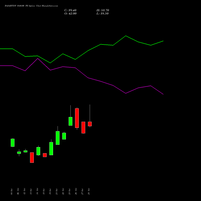Click the green candlestick for 01 Oct
Image resolution: width=201 pixels, height=201 pixels.
coord(12,143)
